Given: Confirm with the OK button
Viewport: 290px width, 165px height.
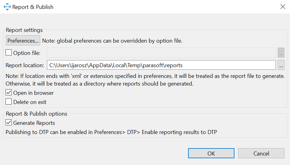Looking at the screenshot, I should 211,153.
